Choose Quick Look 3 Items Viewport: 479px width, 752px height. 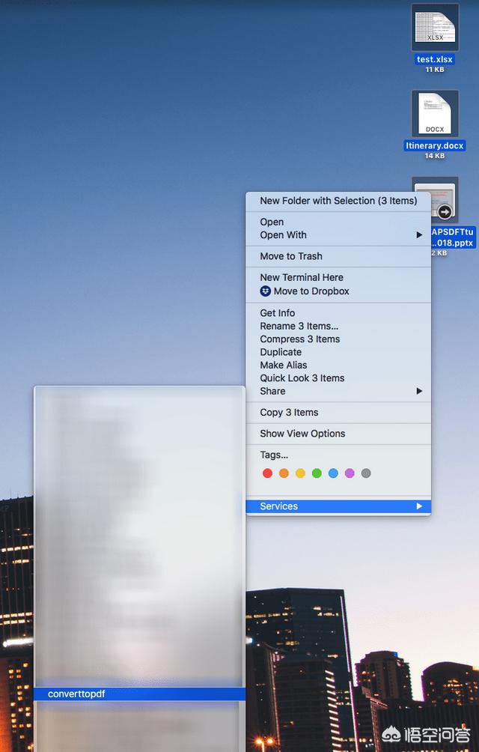pyautogui.click(x=338, y=378)
